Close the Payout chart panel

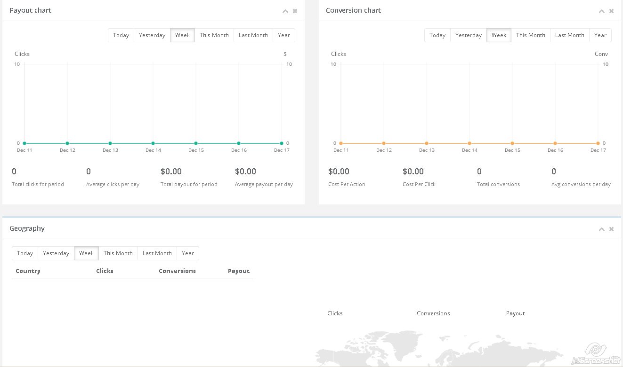coord(295,11)
